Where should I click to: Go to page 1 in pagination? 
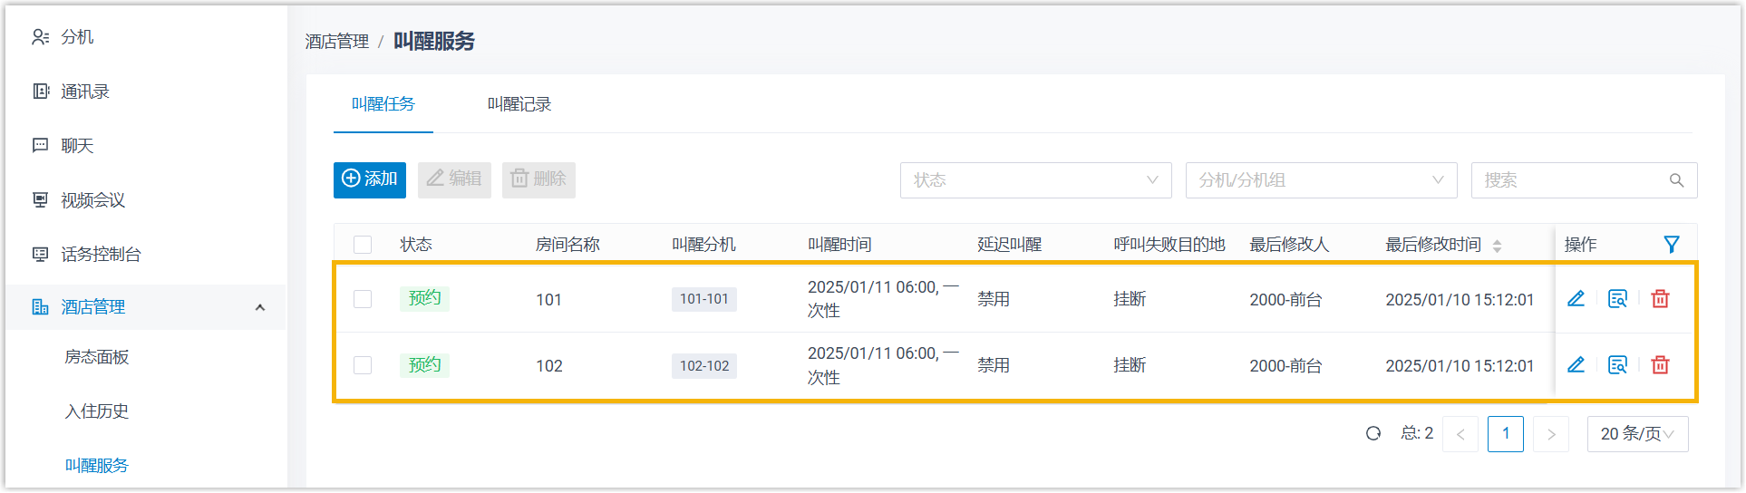[1505, 434]
